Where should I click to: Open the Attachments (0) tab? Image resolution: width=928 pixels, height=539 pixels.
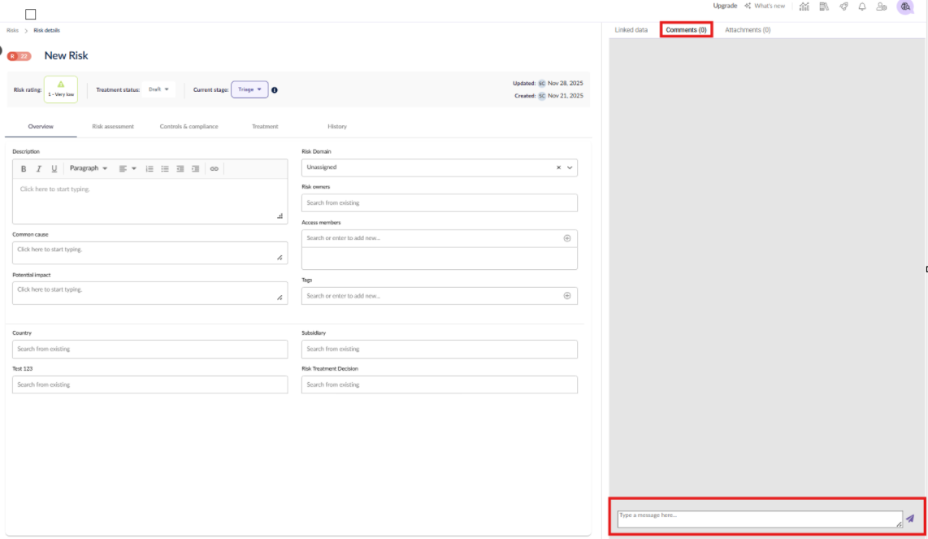coord(748,30)
